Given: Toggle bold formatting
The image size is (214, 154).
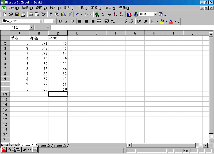Looking at the screenshot, I should 60,21.
